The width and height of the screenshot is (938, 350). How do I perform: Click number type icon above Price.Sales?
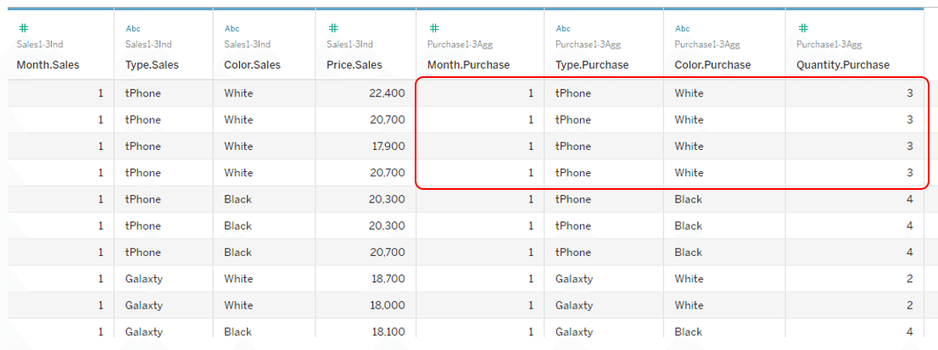point(334,28)
